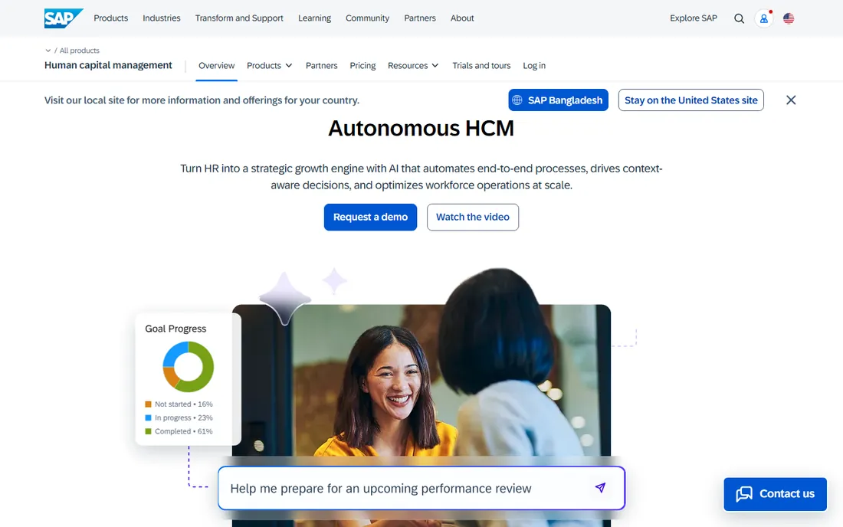
Task: Open Transform and Support menu
Action: tap(238, 18)
